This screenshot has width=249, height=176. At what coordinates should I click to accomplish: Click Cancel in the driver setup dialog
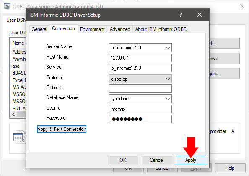[x=157, y=160]
